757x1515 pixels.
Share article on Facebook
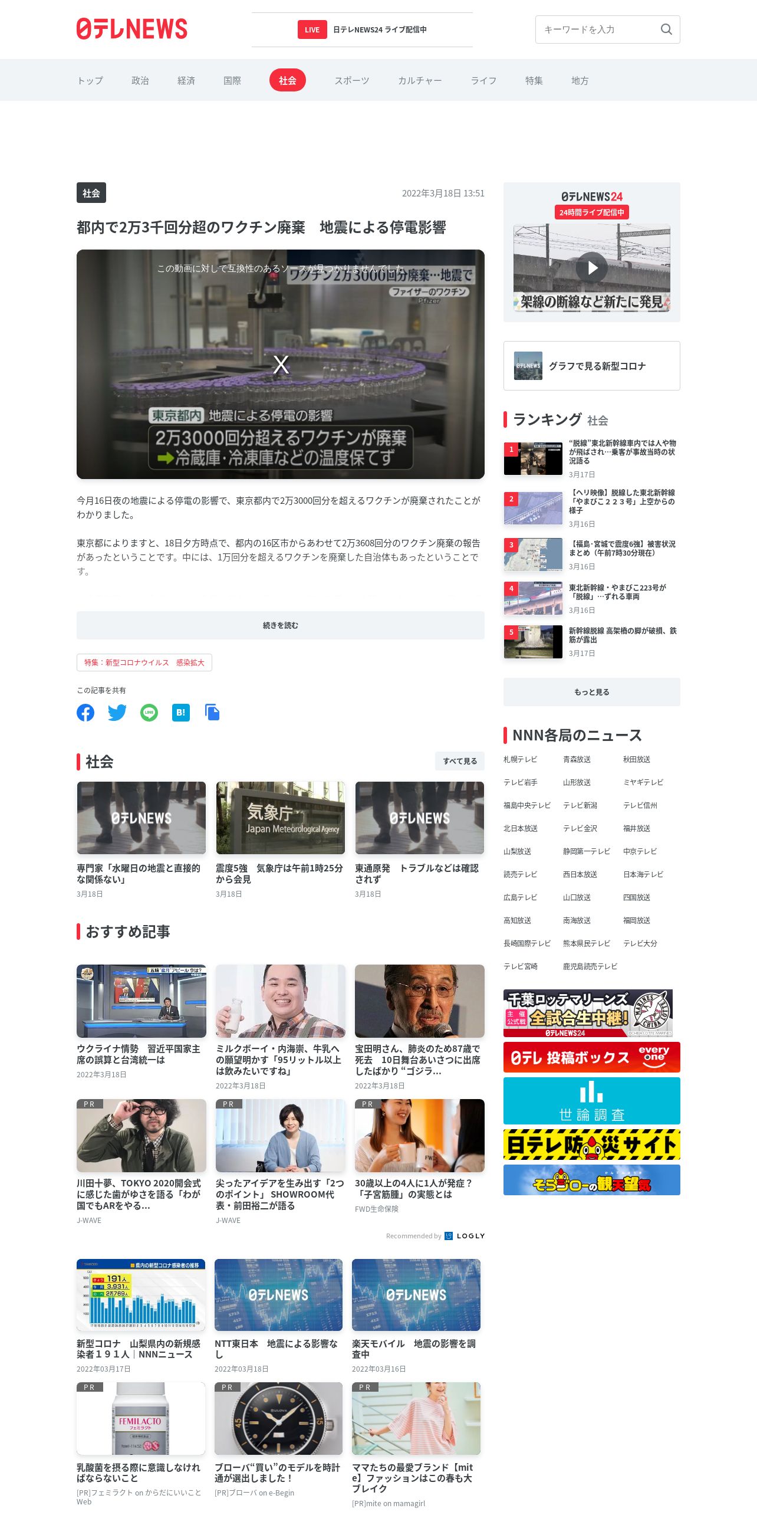(85, 713)
